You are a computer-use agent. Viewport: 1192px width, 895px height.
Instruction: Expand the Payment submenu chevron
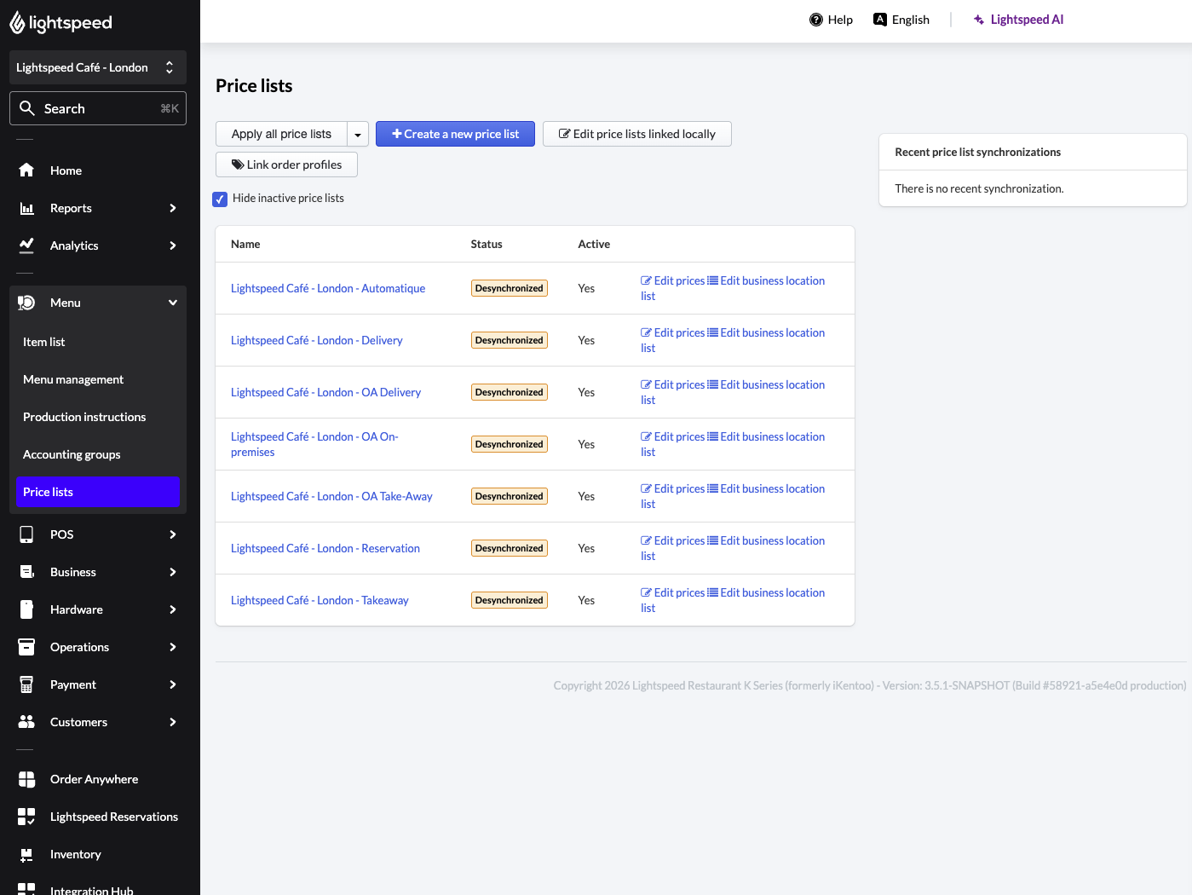173,684
